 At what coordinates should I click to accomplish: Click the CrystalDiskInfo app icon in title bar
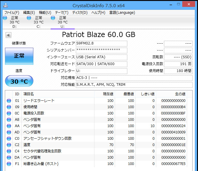(x=5, y=5)
